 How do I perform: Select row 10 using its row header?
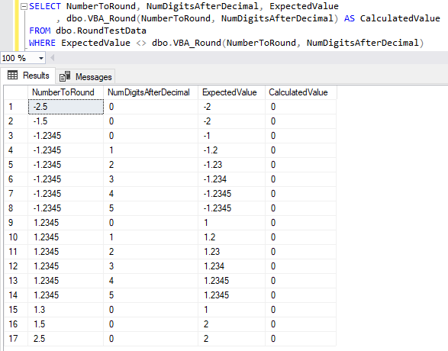(x=16, y=237)
